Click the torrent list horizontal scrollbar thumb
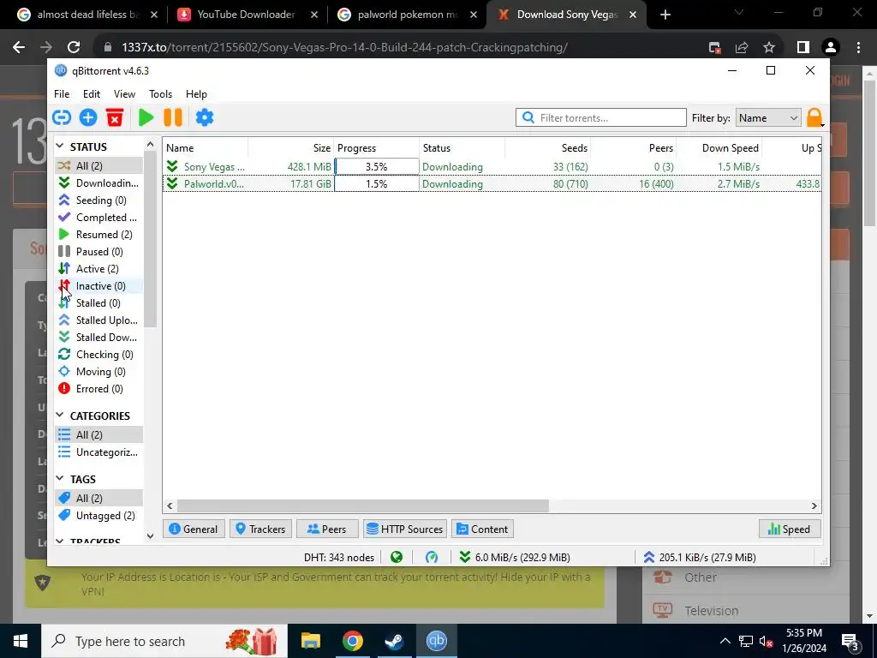877x658 pixels. (x=363, y=505)
